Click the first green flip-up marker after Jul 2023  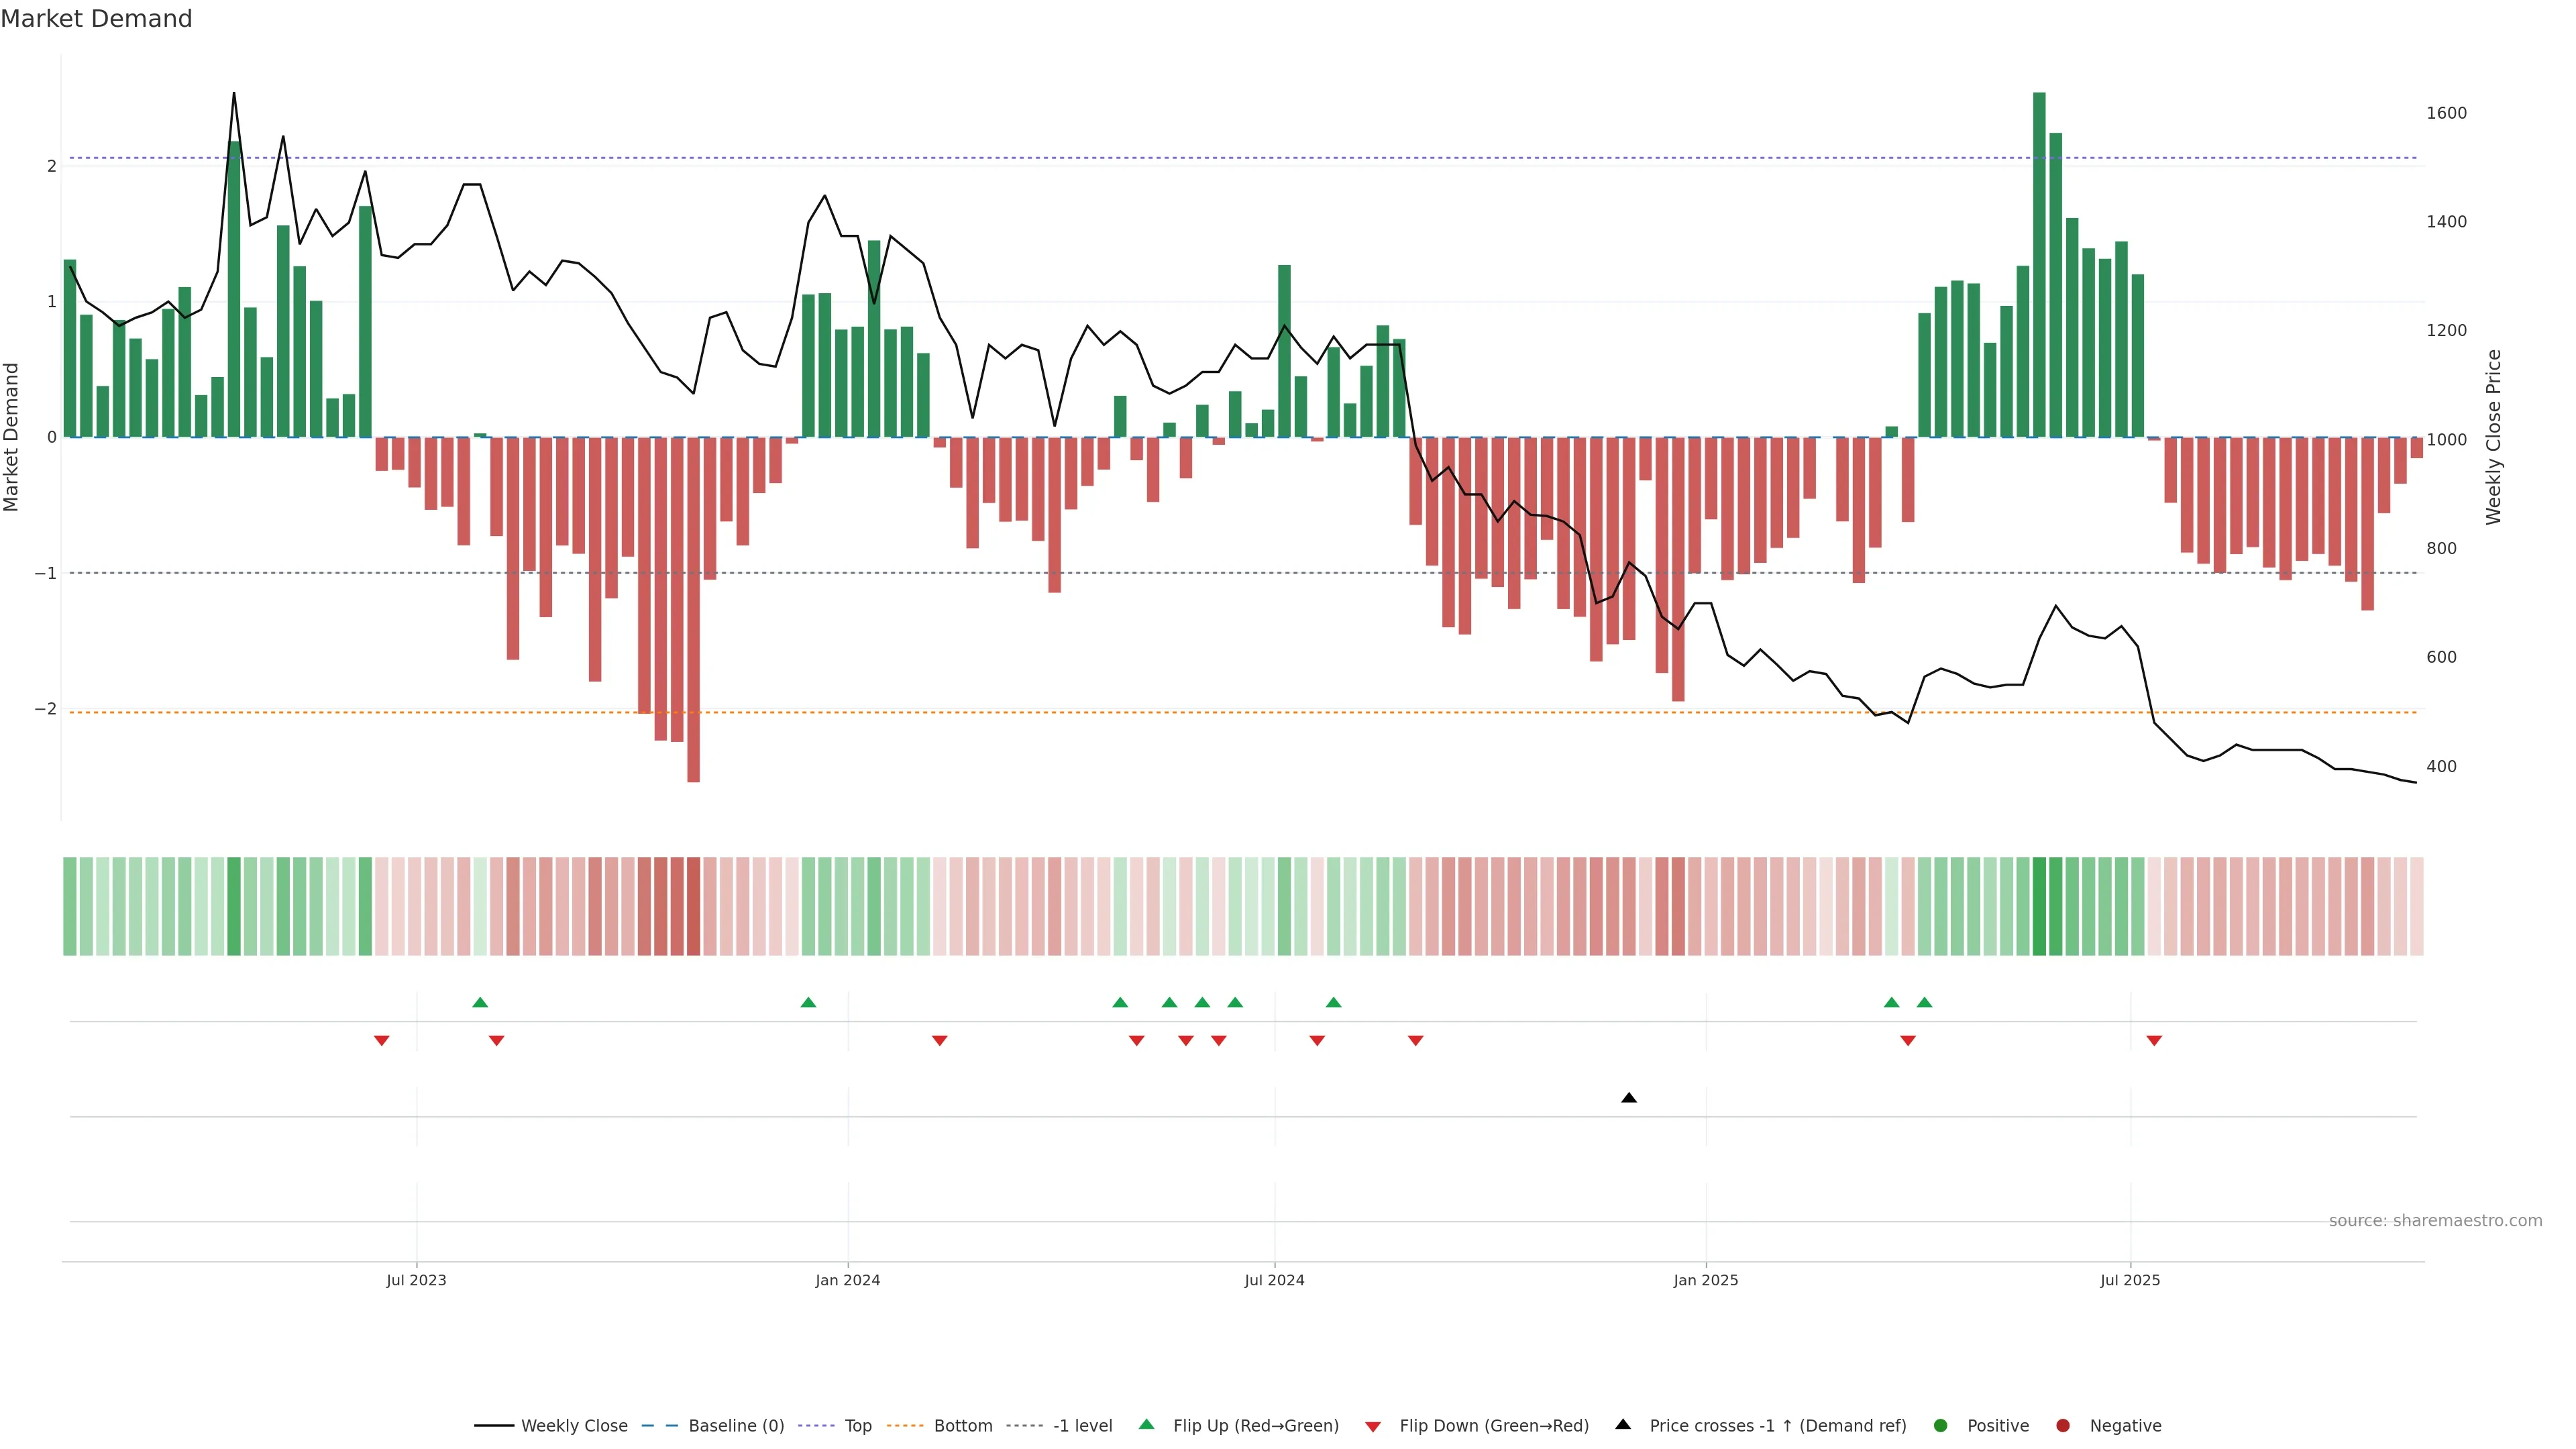480,1002
